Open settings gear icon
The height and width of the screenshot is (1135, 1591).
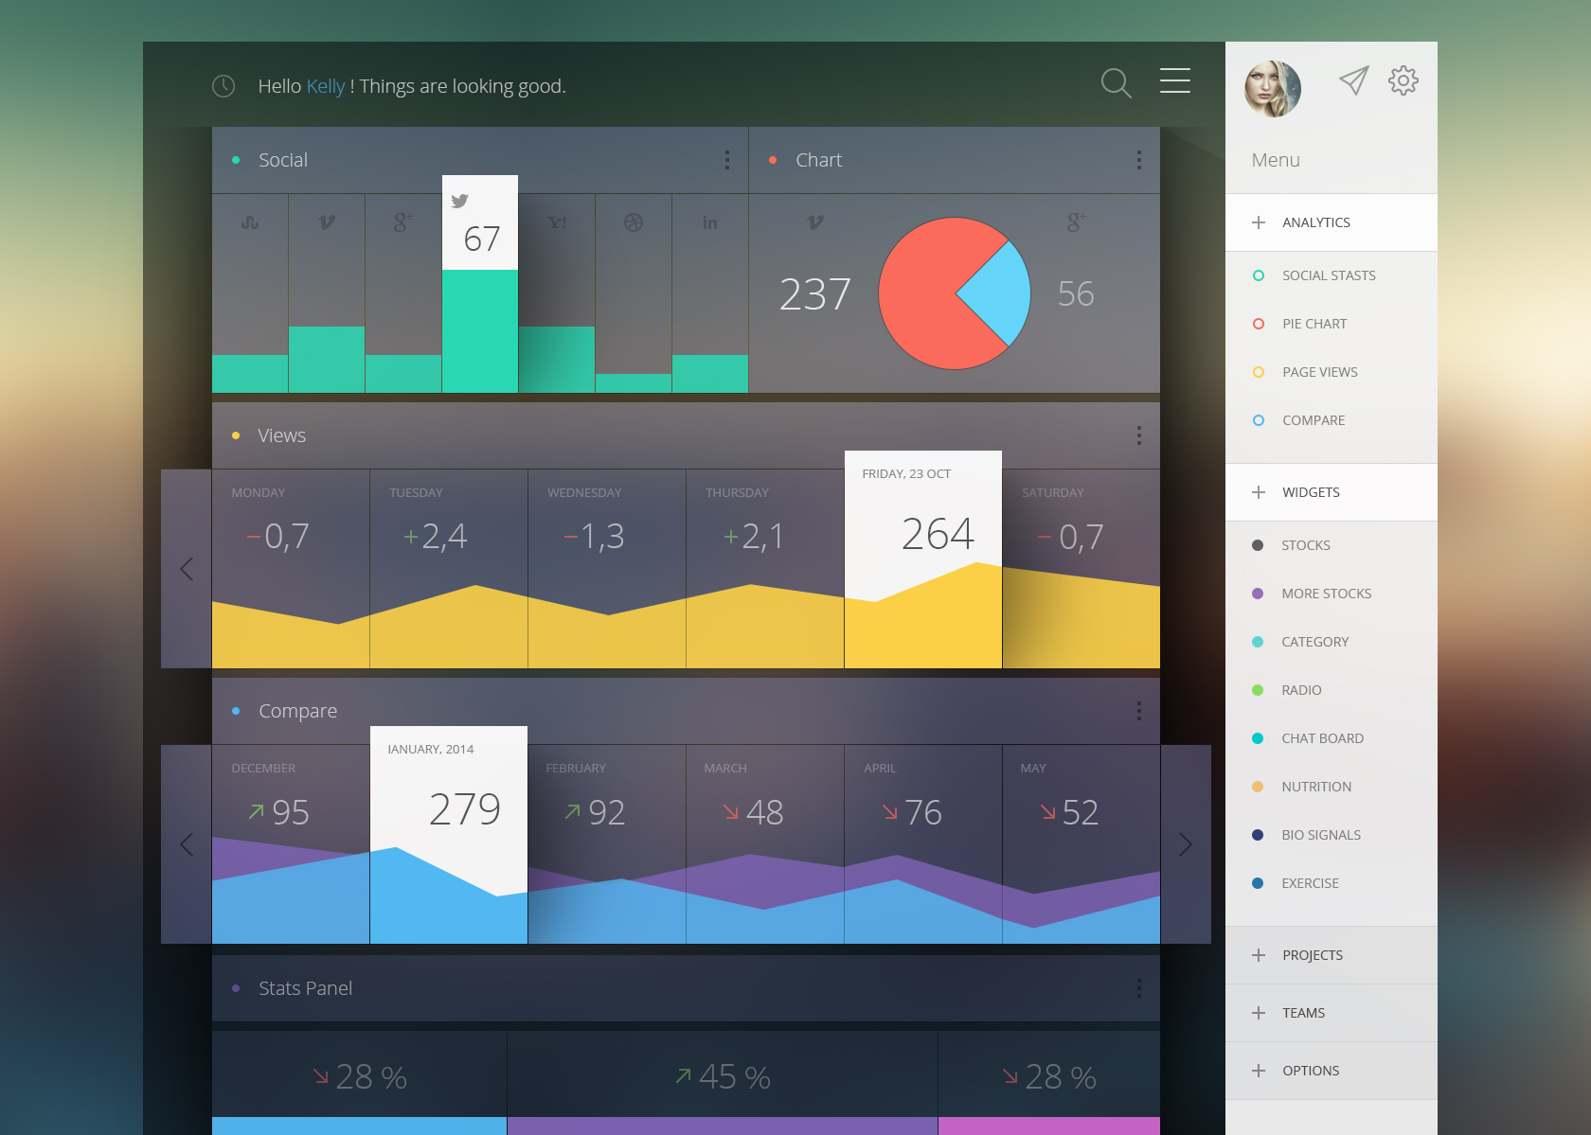[x=1403, y=81]
